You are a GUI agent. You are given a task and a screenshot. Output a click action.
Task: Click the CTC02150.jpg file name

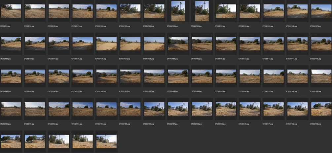tap(100, 91)
